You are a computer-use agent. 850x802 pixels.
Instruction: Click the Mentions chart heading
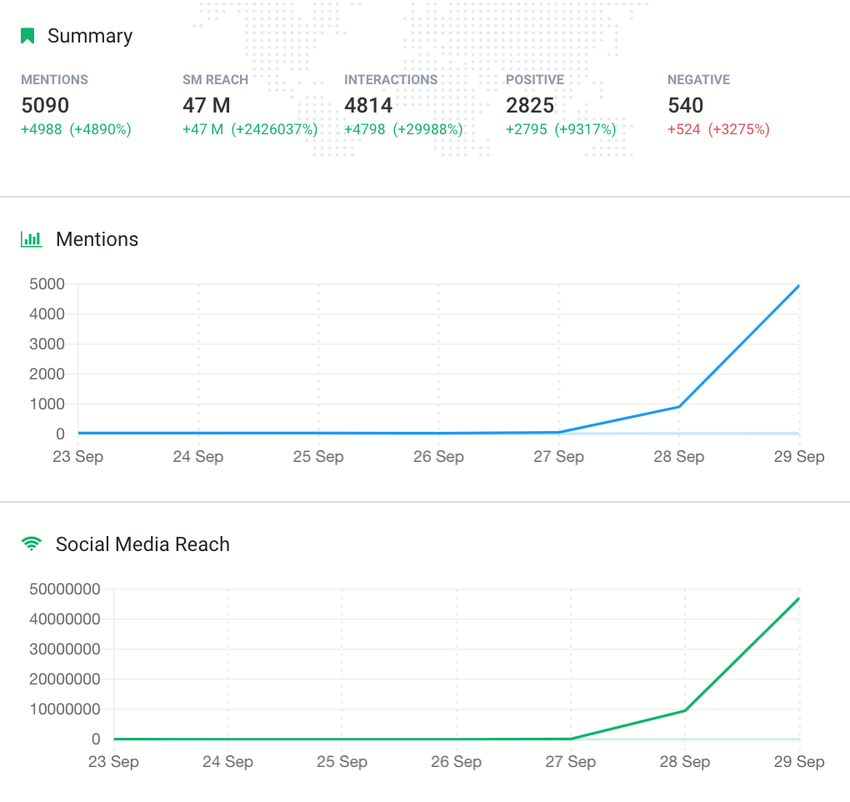click(x=97, y=239)
